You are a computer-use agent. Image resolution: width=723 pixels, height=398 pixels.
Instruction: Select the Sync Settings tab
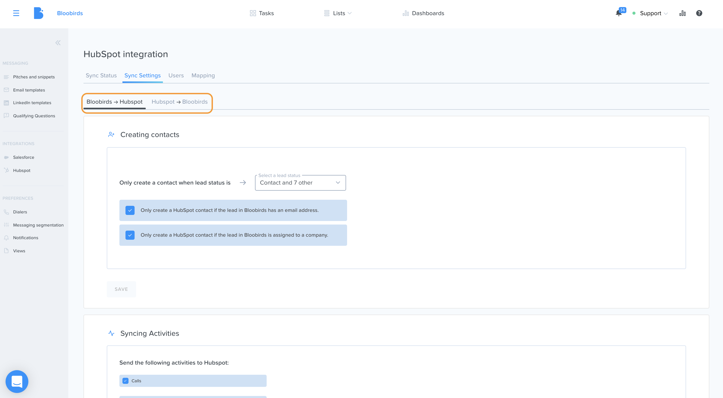(143, 75)
